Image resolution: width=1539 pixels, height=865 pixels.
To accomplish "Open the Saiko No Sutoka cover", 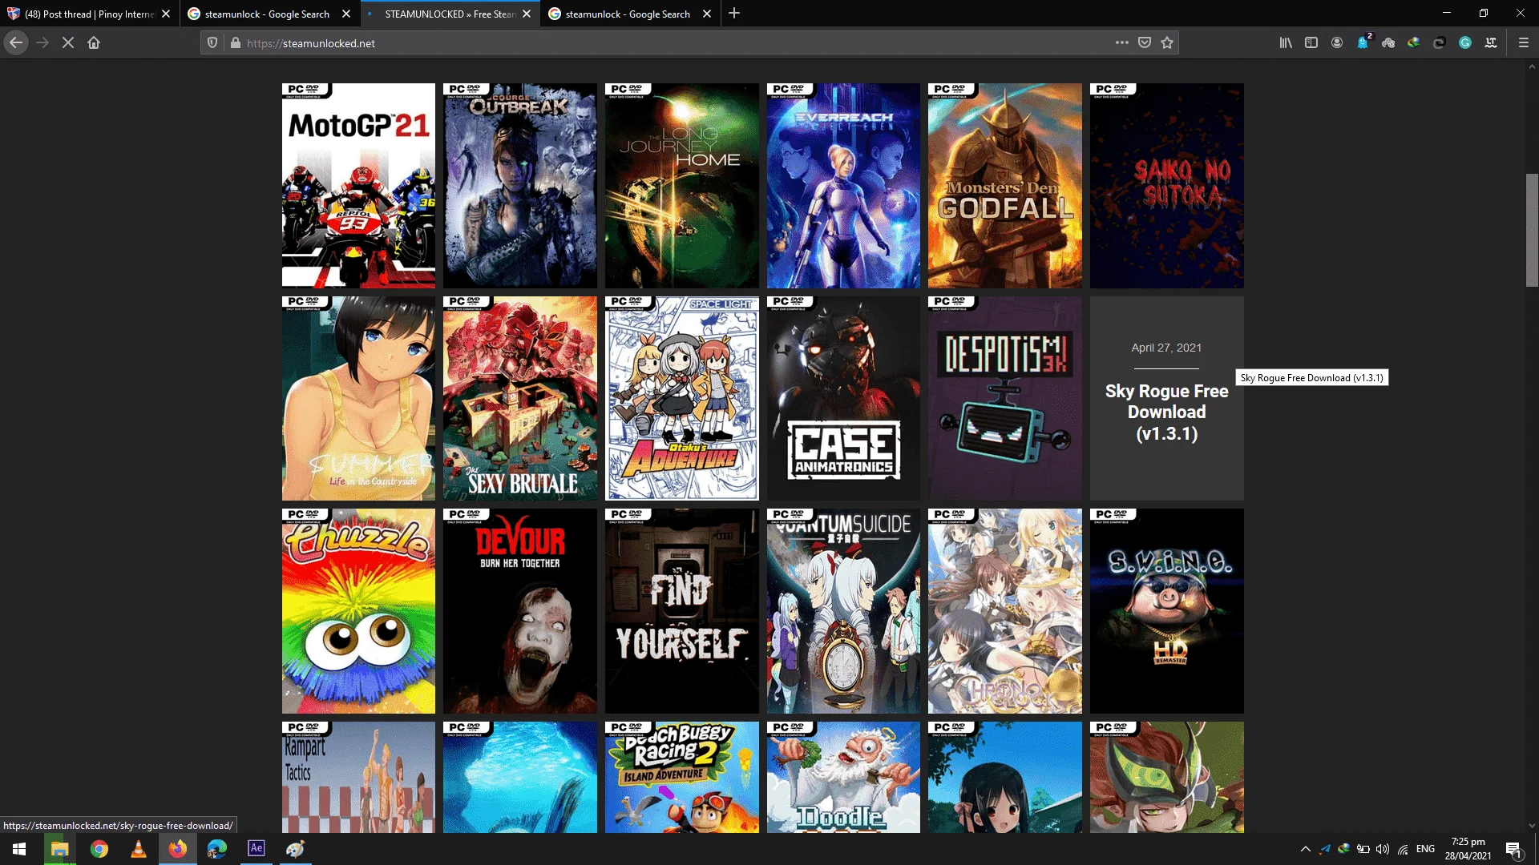I will click(x=1167, y=186).
